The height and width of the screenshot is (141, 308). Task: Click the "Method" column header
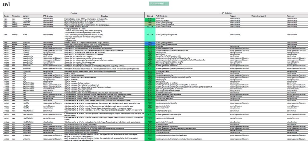[150, 16]
